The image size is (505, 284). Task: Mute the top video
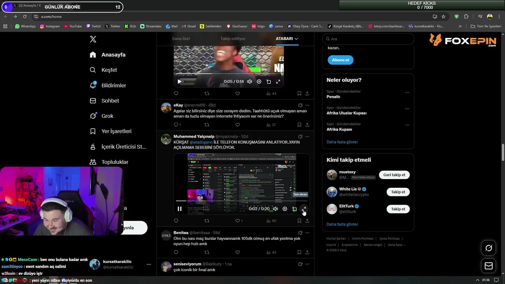(249, 82)
